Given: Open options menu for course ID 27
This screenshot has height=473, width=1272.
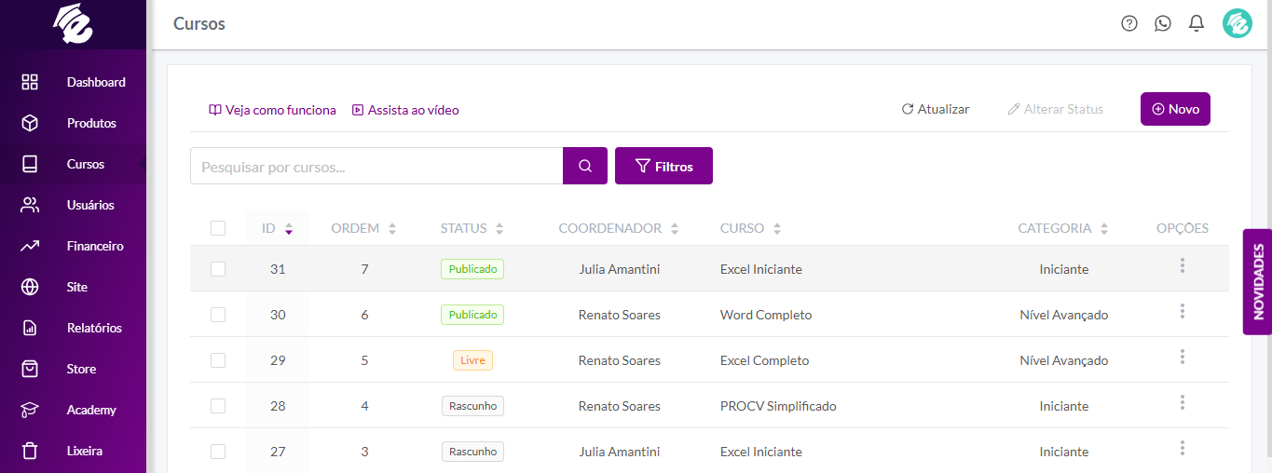Looking at the screenshot, I should pyautogui.click(x=1183, y=448).
